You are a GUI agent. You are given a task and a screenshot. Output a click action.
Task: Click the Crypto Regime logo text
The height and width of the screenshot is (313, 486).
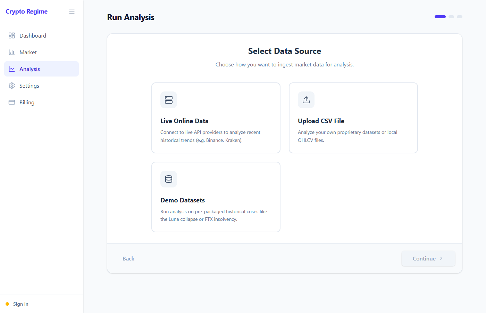coord(26,11)
